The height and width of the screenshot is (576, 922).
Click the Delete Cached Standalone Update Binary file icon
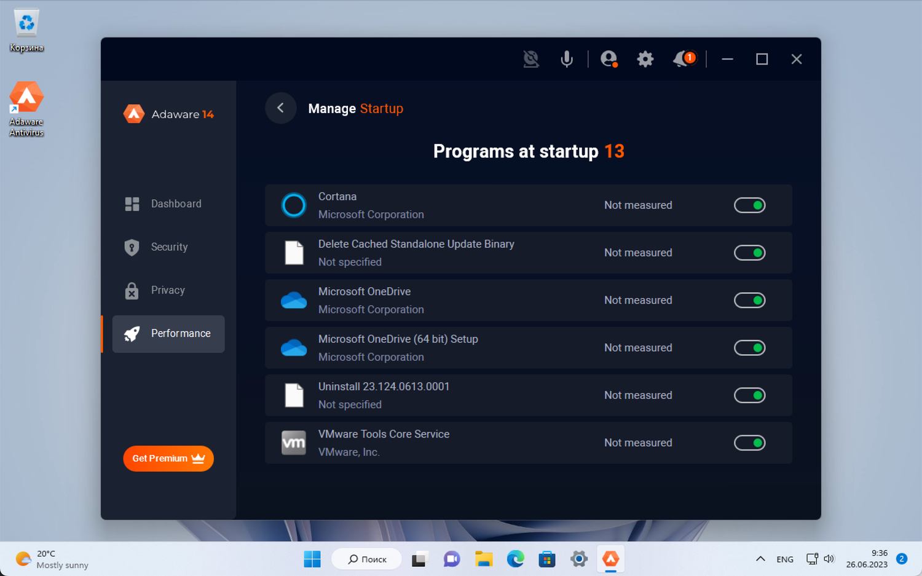point(294,253)
